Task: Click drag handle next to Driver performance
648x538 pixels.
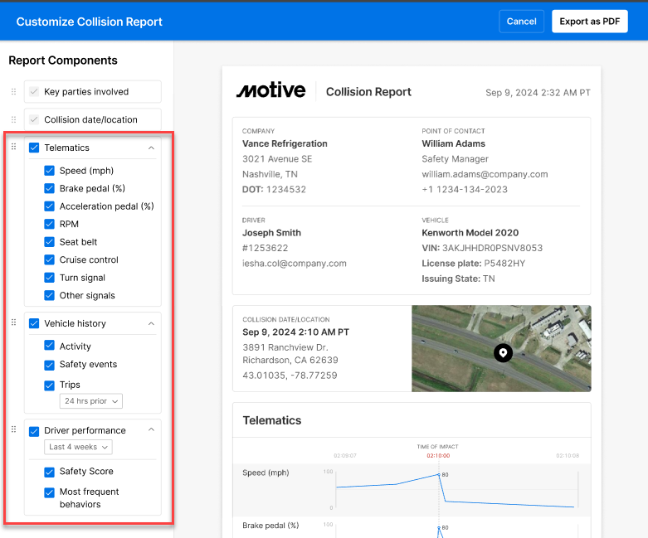Action: coord(13,429)
